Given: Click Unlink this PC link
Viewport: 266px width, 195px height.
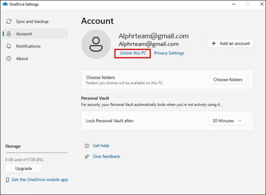Looking at the screenshot, I should (133, 53).
